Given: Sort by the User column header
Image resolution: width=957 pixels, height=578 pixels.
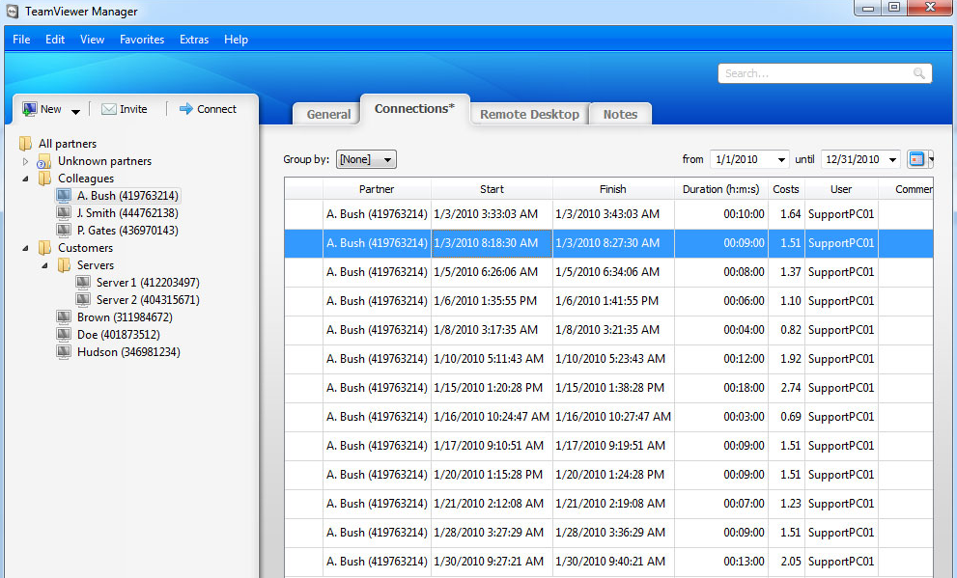Looking at the screenshot, I should tap(841, 189).
